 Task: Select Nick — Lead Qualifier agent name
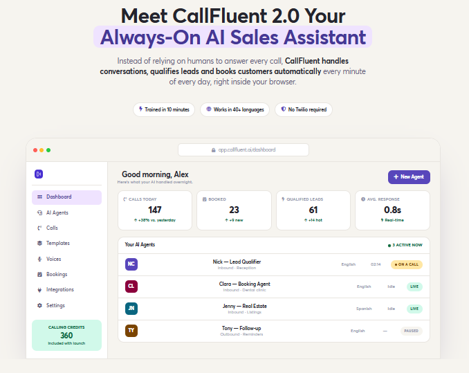237,262
